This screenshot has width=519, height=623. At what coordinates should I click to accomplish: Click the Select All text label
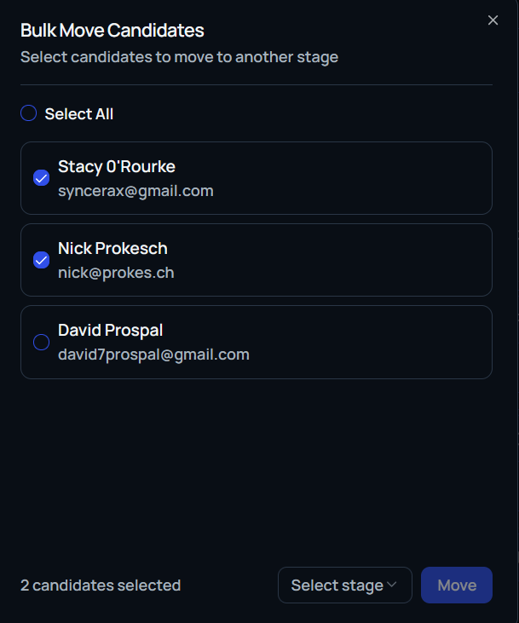tap(79, 114)
